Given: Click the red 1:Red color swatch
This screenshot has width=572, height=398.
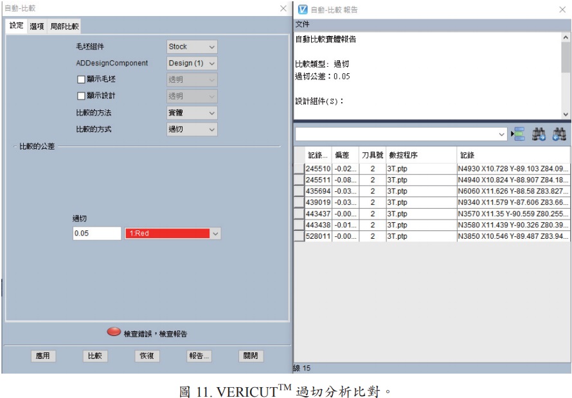Looking at the screenshot, I should point(168,233).
